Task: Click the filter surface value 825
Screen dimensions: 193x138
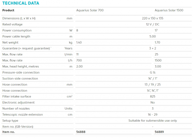Action: coord(153,96)
